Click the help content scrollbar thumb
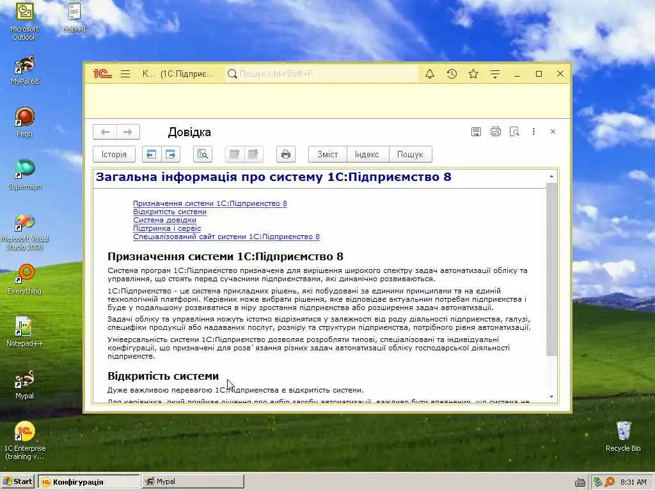The image size is (655, 491). click(551, 269)
